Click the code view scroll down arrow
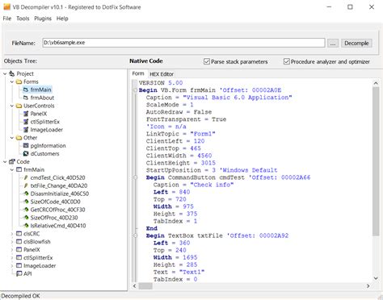The width and height of the screenshot is (383, 300). coord(376,278)
